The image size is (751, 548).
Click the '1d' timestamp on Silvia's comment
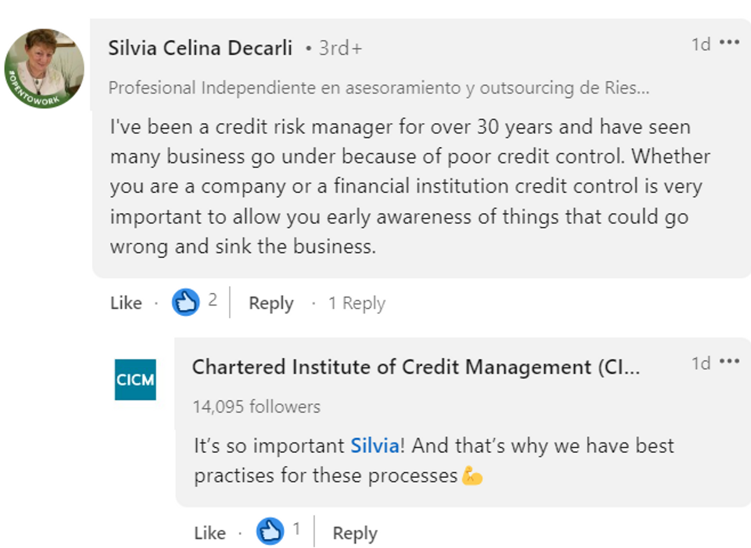[700, 44]
